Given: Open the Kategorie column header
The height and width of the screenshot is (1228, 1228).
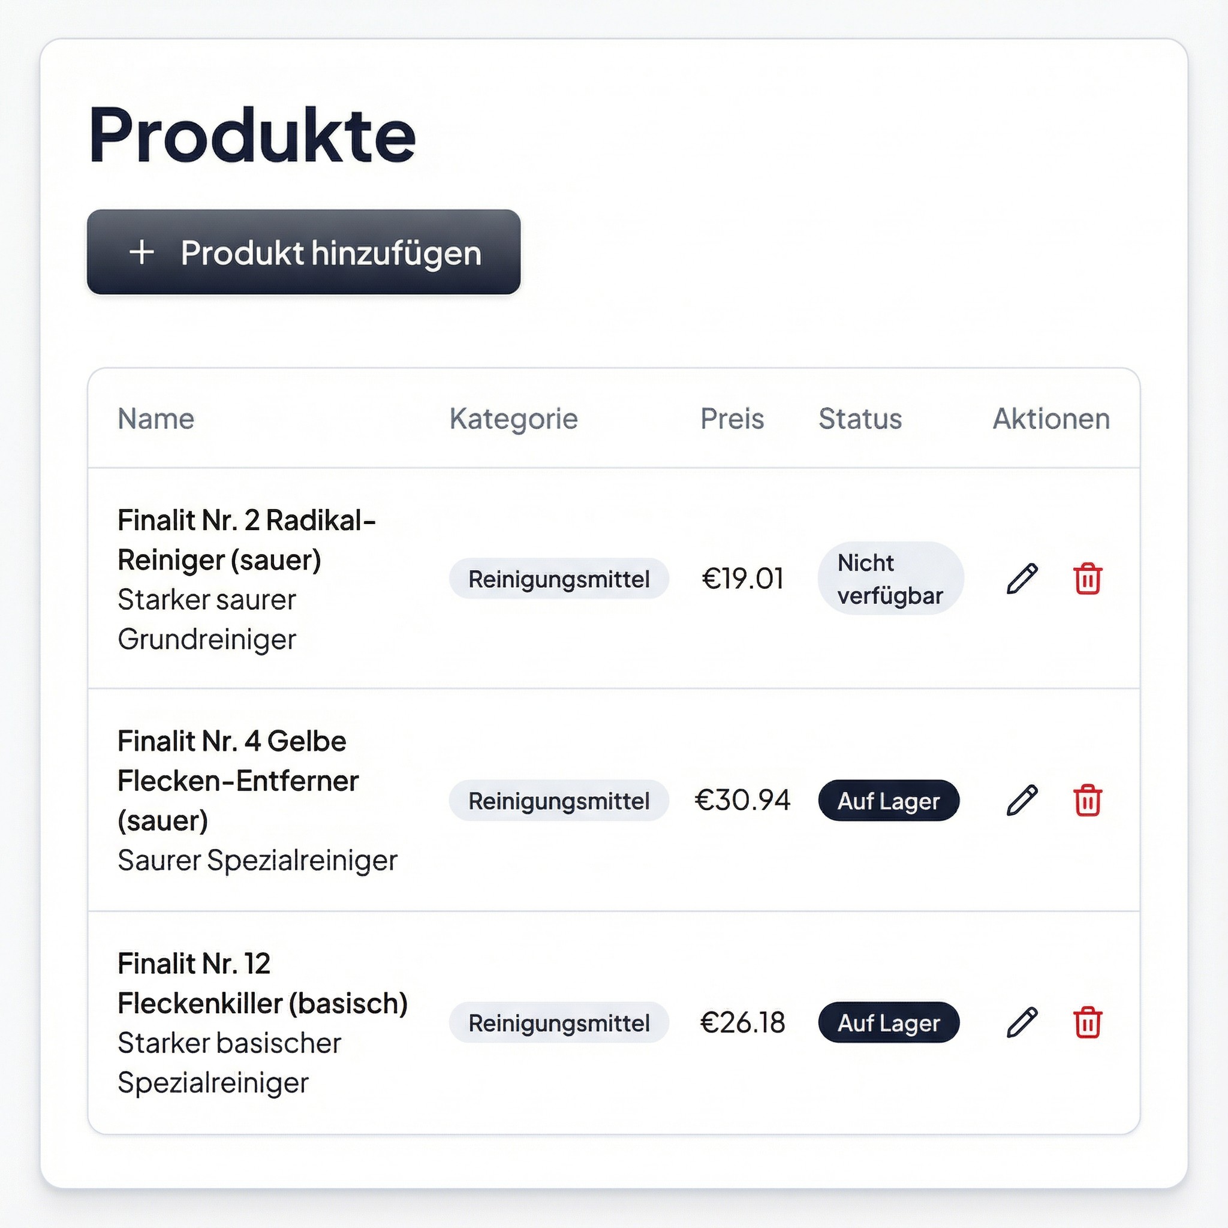Looking at the screenshot, I should (514, 419).
